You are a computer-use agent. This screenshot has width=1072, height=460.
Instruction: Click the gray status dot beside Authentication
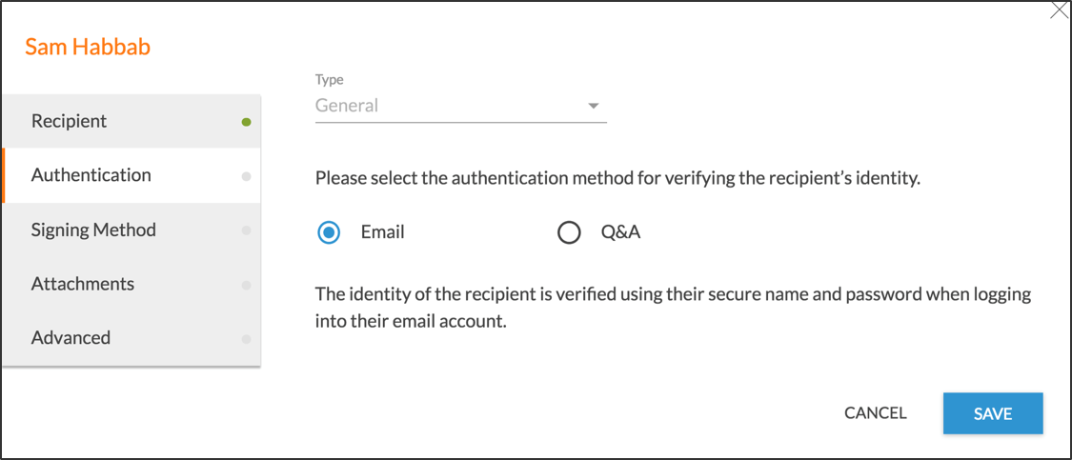pyautogui.click(x=246, y=176)
